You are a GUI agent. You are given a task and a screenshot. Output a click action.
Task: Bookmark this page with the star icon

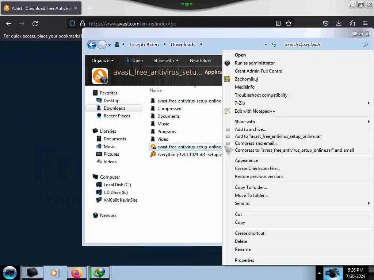[x=289, y=23]
